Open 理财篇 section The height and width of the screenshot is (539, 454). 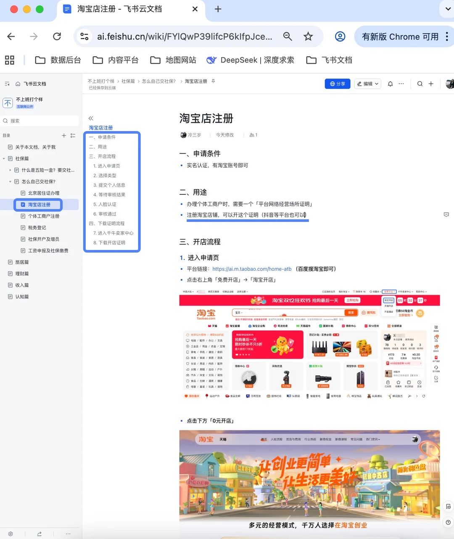coord(22,274)
